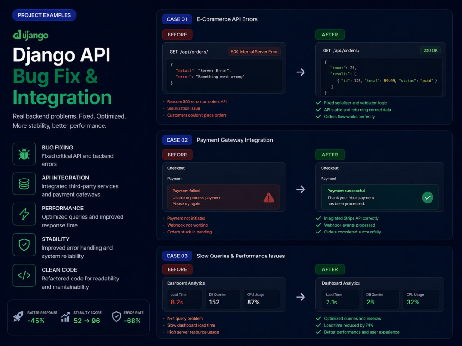Click the BEFORE label in Slow Queries case
Image resolution: width=462 pixels, height=346 pixels.
[x=177, y=269]
